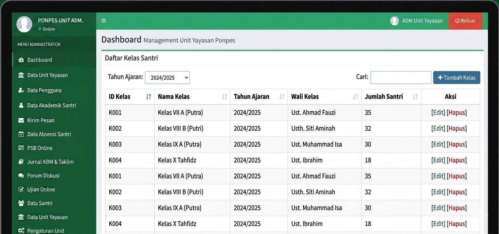Sort table by ID Kelas column arrows
The height and width of the screenshot is (234, 499).
(x=149, y=97)
